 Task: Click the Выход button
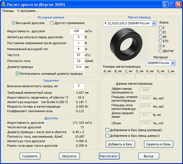tap(149, 156)
